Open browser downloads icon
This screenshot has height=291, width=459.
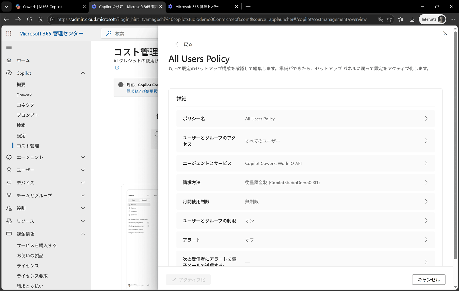pyautogui.click(x=412, y=19)
